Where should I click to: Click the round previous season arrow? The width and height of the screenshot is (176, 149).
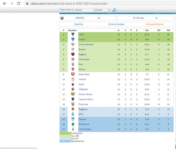tap(62, 18)
